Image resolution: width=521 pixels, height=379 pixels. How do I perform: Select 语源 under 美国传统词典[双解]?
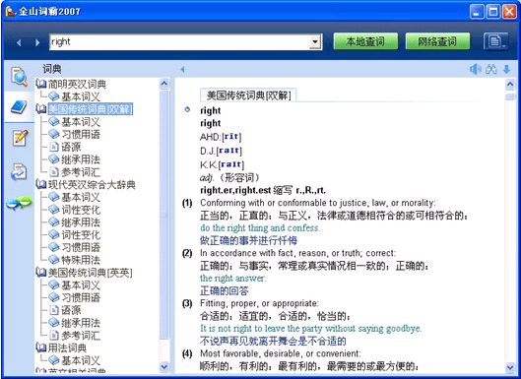[x=71, y=147]
